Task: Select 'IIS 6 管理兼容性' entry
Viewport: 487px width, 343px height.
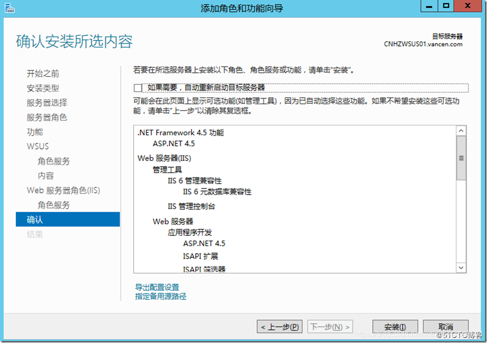Action: pyautogui.click(x=195, y=181)
